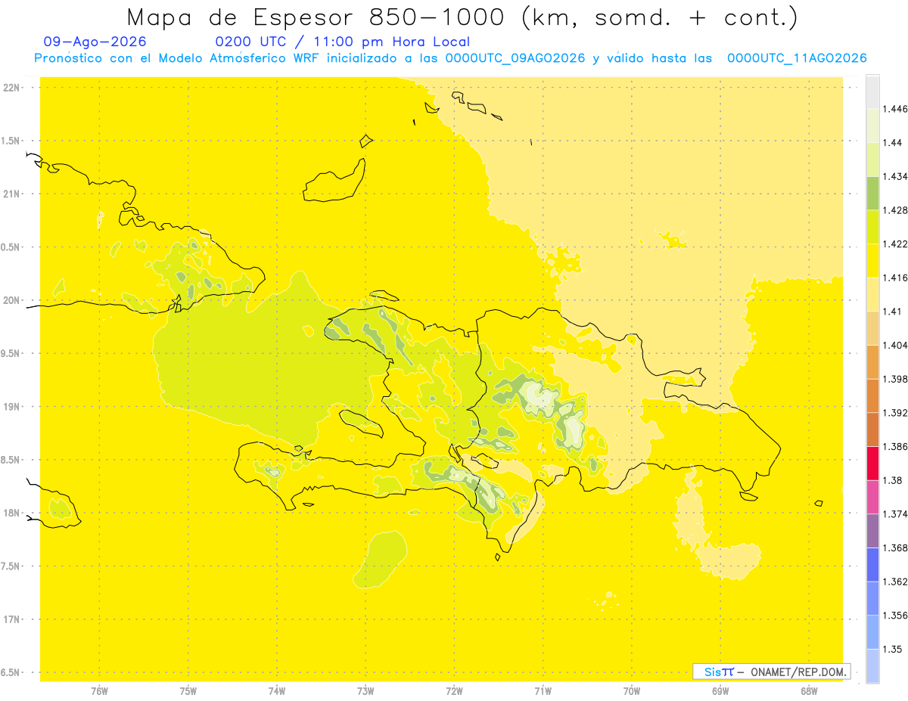
Task: Click the 1.422 colorbar value
Action: [x=894, y=244]
